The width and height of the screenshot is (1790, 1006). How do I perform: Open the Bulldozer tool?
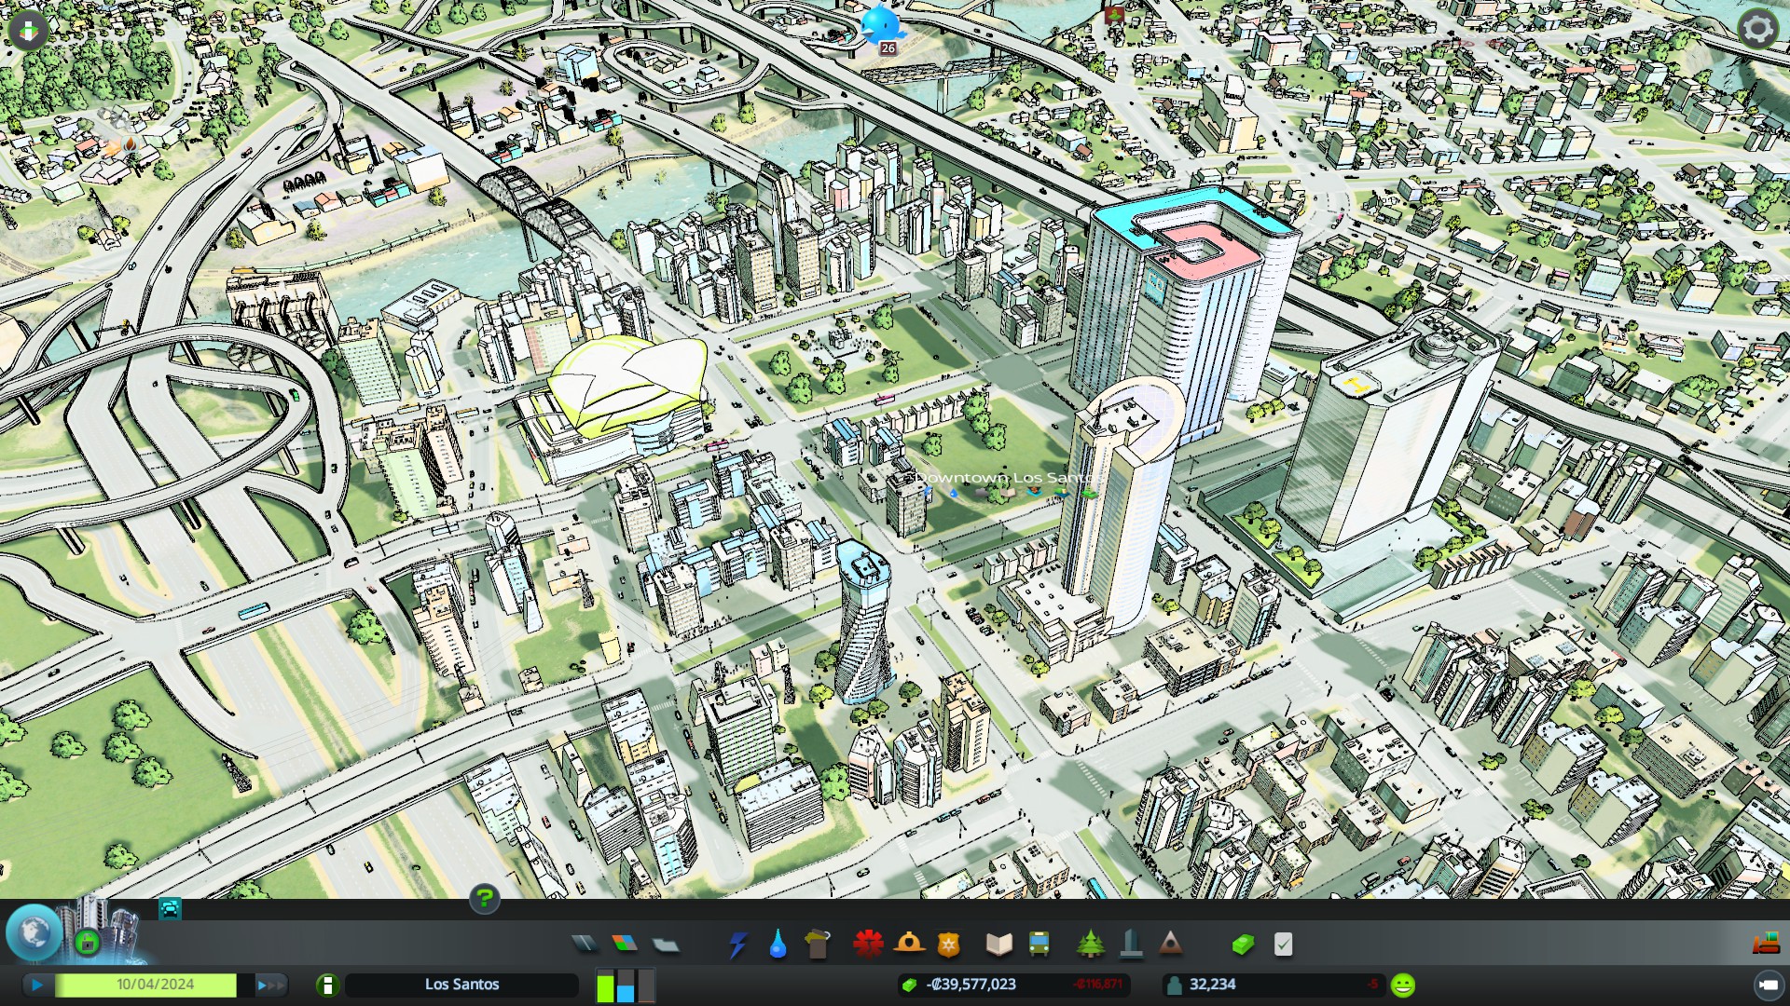click(x=1766, y=945)
